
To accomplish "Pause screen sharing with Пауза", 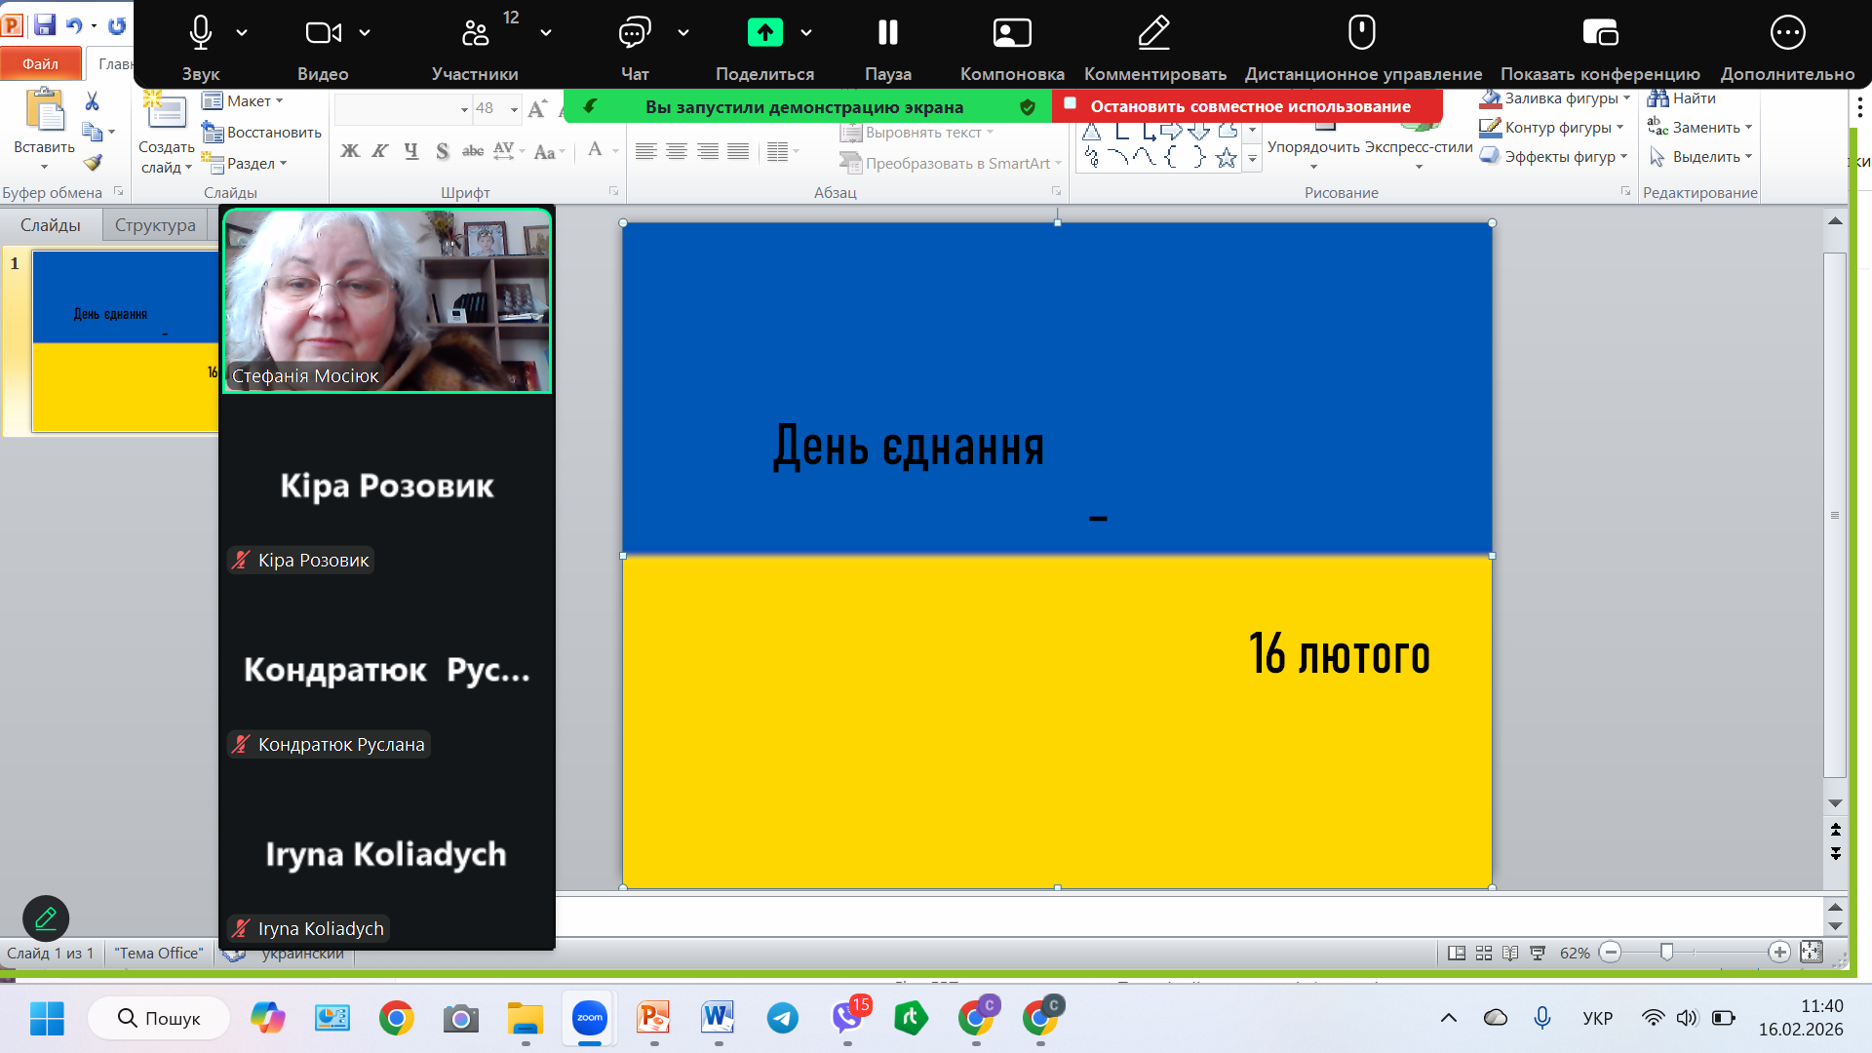I will point(887,33).
